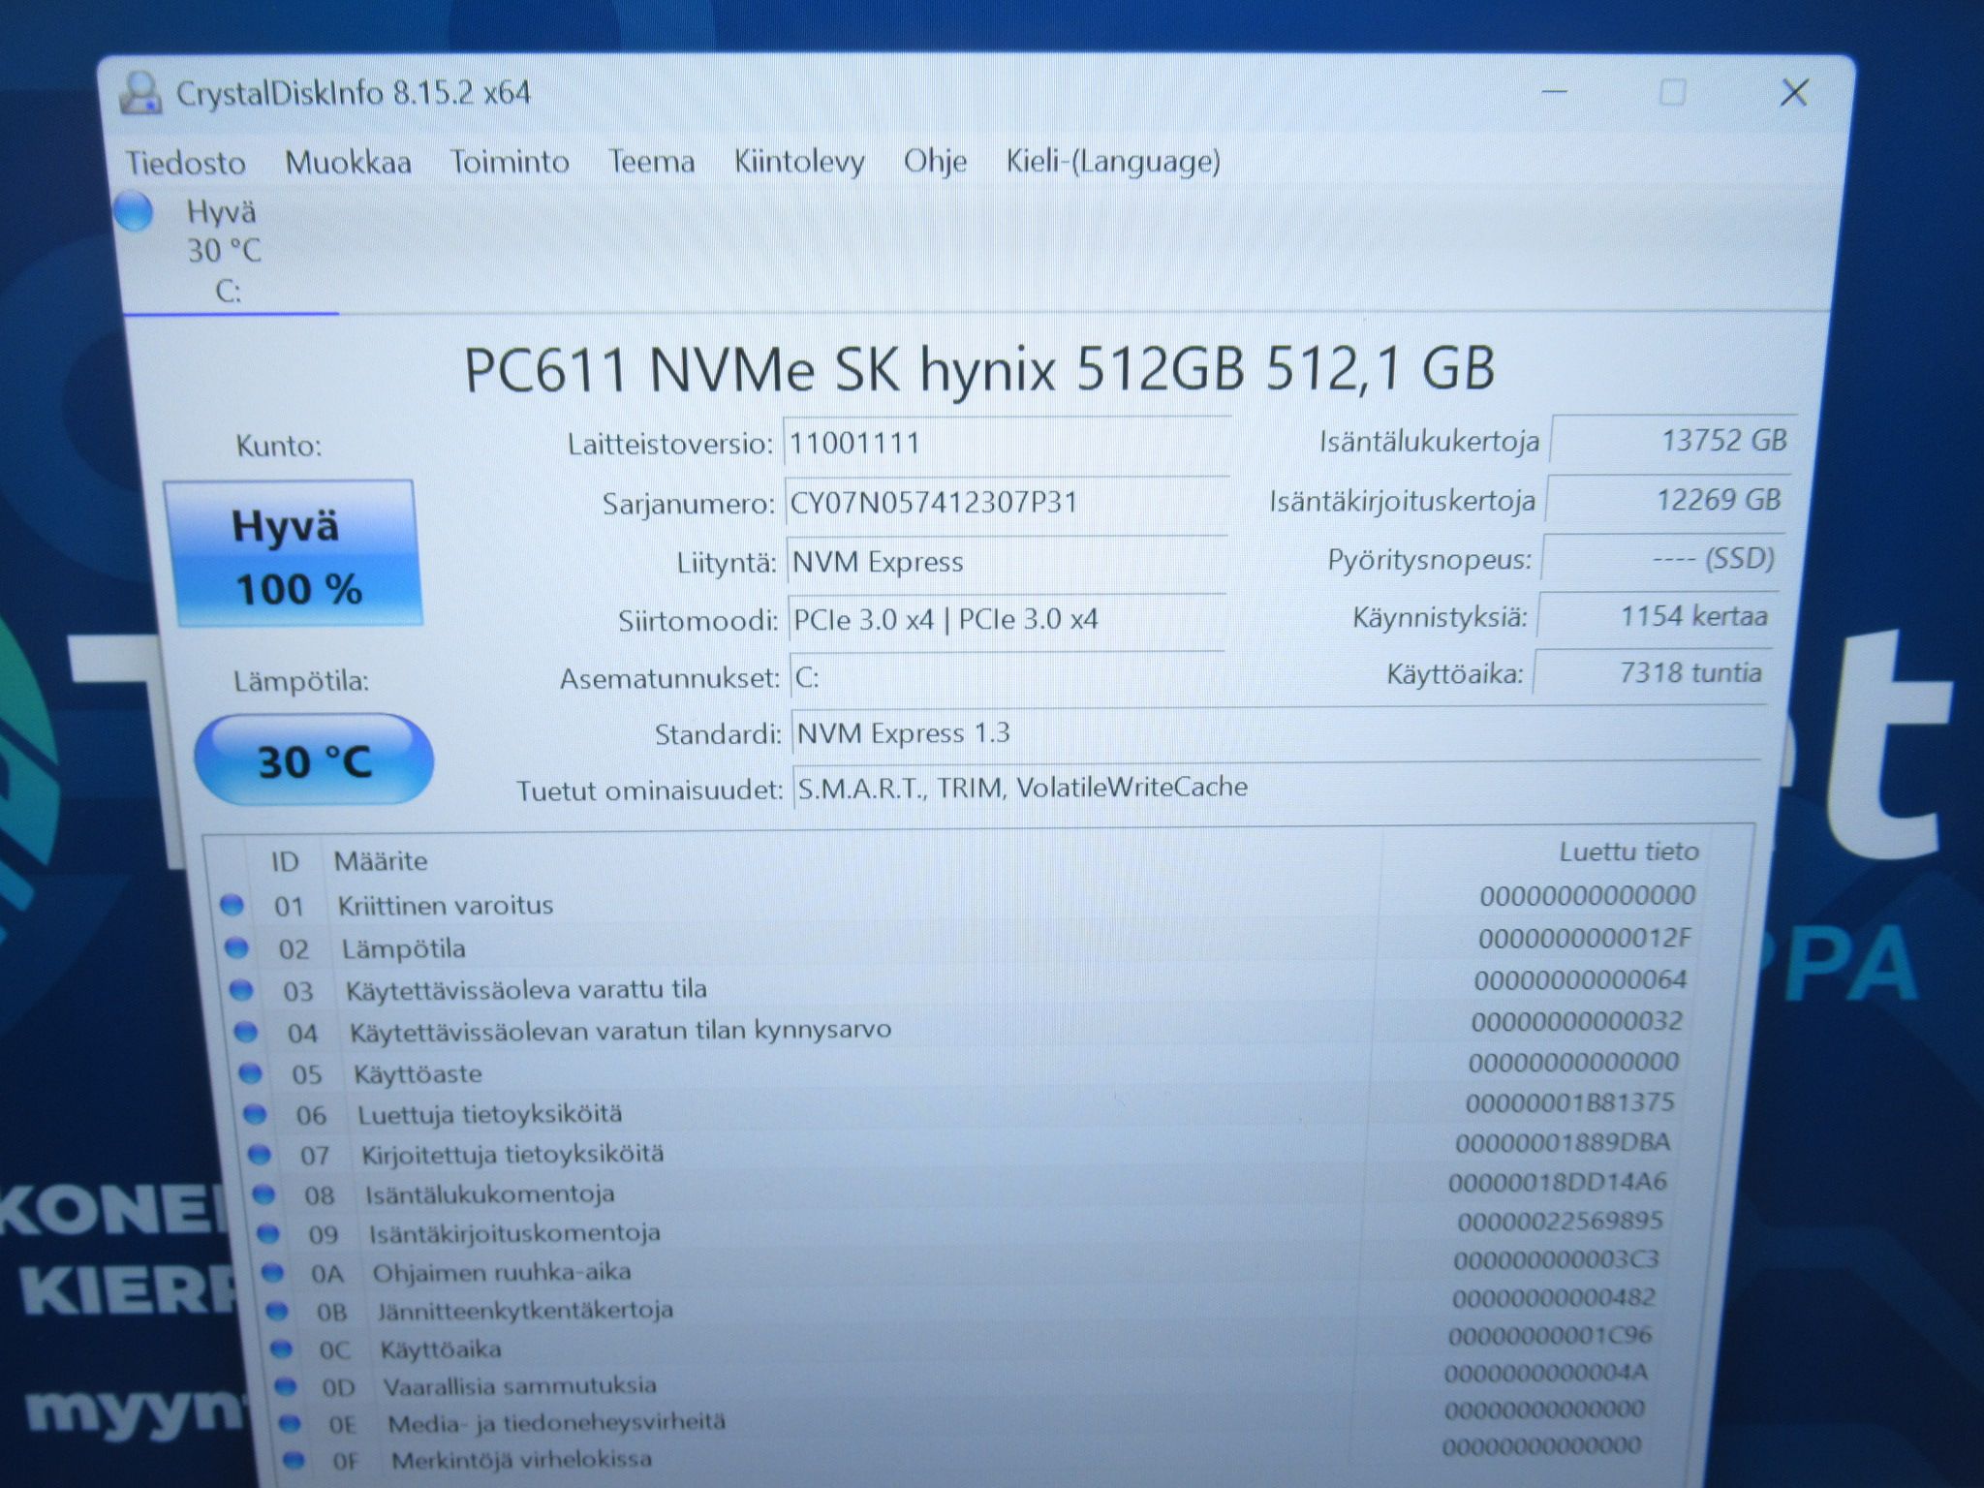1984x1488 pixels.
Task: Click the Laitteistoversio field 11001111
Action: point(1007,444)
